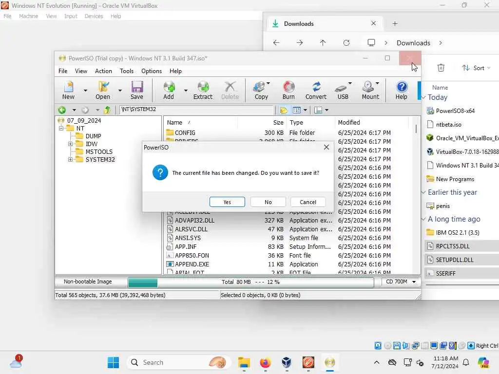
Task: Click the Copy disc toolbar icon
Action: pyautogui.click(x=260, y=90)
